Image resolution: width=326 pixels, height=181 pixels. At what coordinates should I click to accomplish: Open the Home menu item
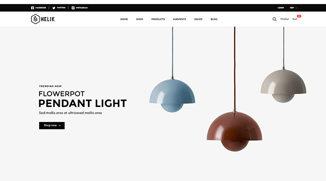coord(124,19)
